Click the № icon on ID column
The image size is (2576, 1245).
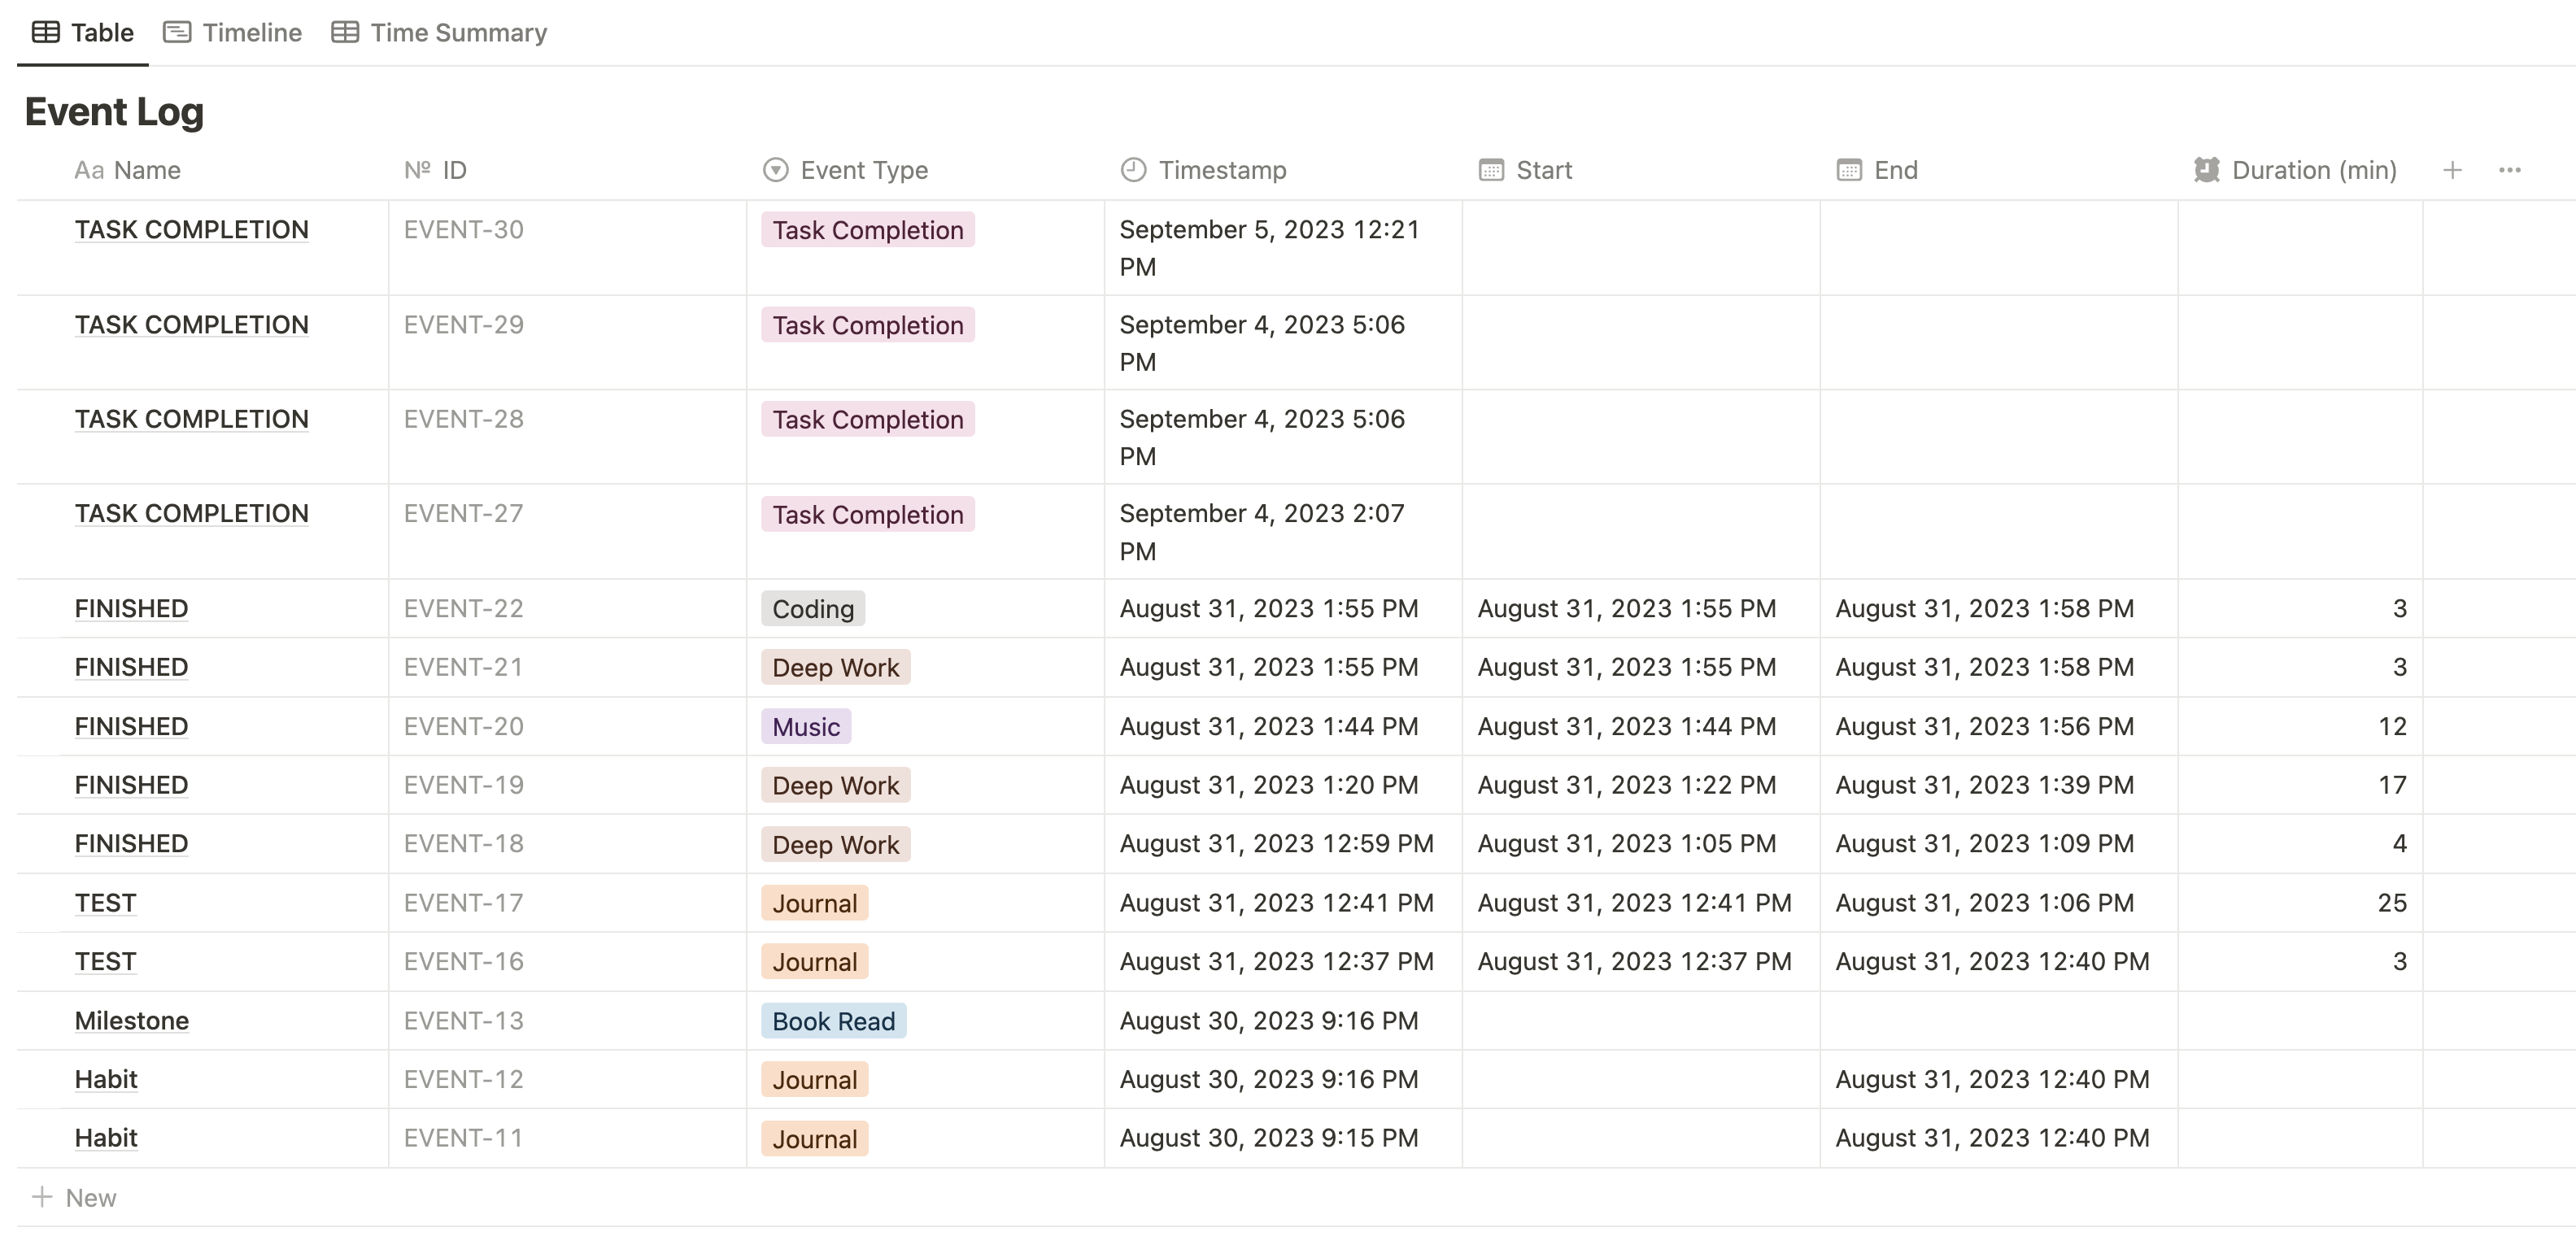(x=417, y=170)
